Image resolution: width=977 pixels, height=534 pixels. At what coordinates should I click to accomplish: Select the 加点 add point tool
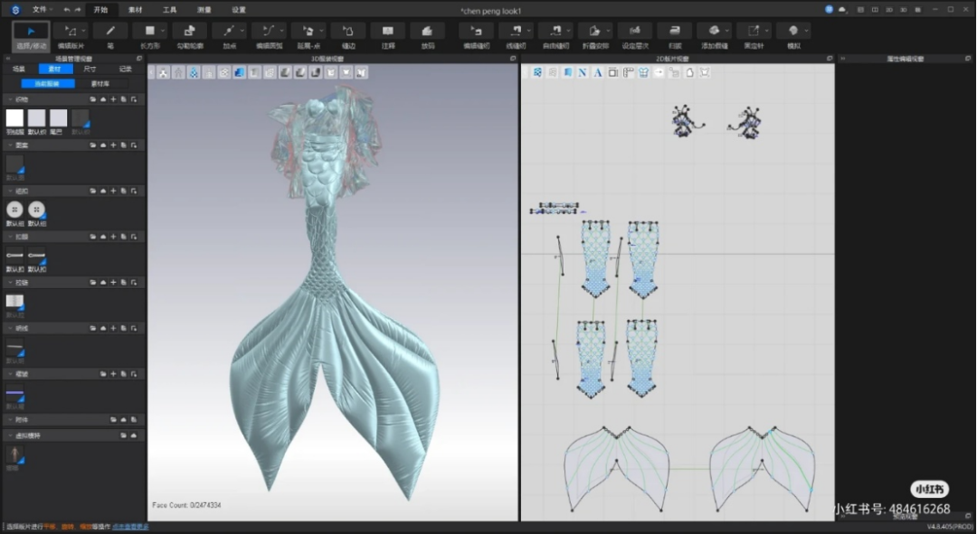(229, 36)
